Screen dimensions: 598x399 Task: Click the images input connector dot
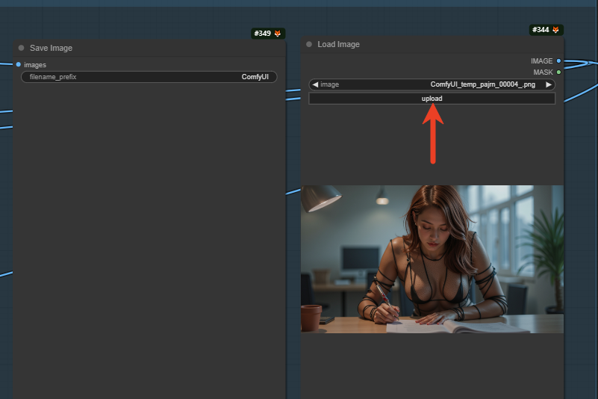coord(19,64)
